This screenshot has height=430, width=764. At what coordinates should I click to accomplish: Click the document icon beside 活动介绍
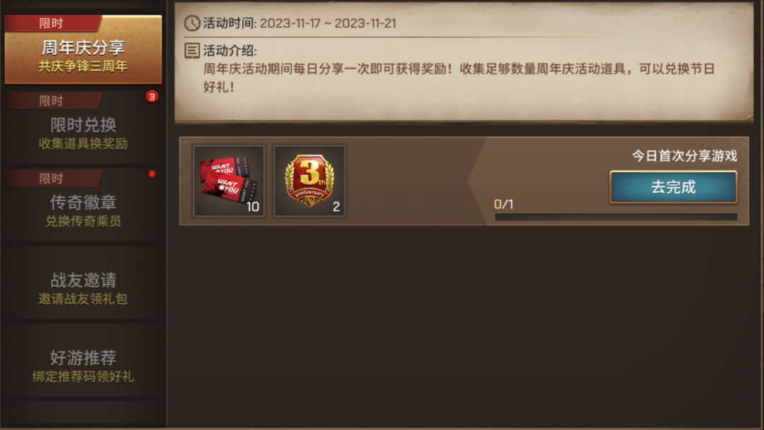point(192,50)
